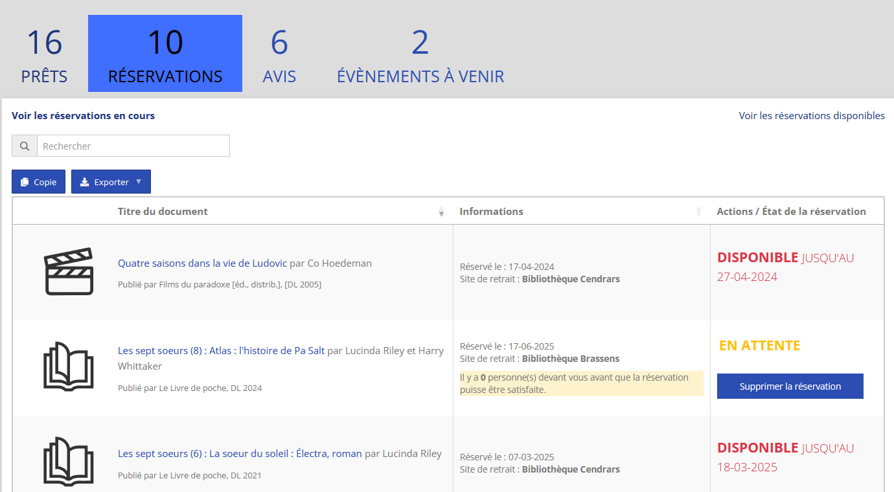Click the magnifying glass search icon

point(25,146)
